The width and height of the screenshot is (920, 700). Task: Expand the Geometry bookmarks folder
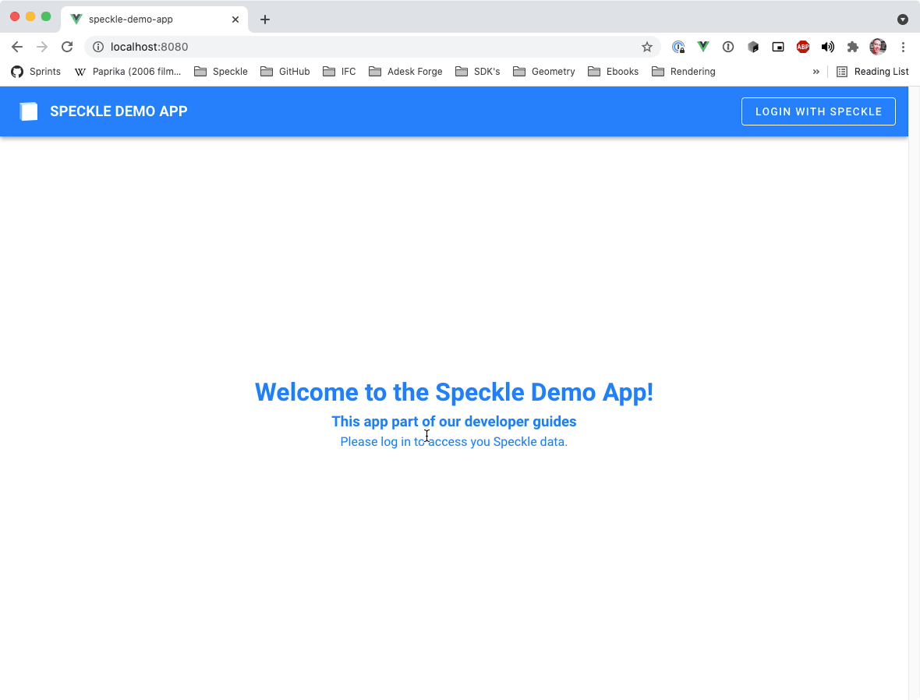(x=543, y=72)
